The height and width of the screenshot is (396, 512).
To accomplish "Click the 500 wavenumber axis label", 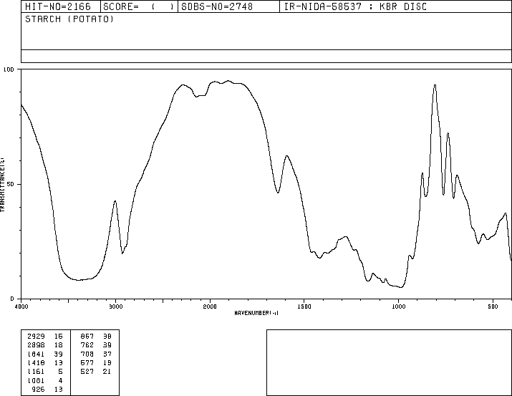I will click(493, 306).
